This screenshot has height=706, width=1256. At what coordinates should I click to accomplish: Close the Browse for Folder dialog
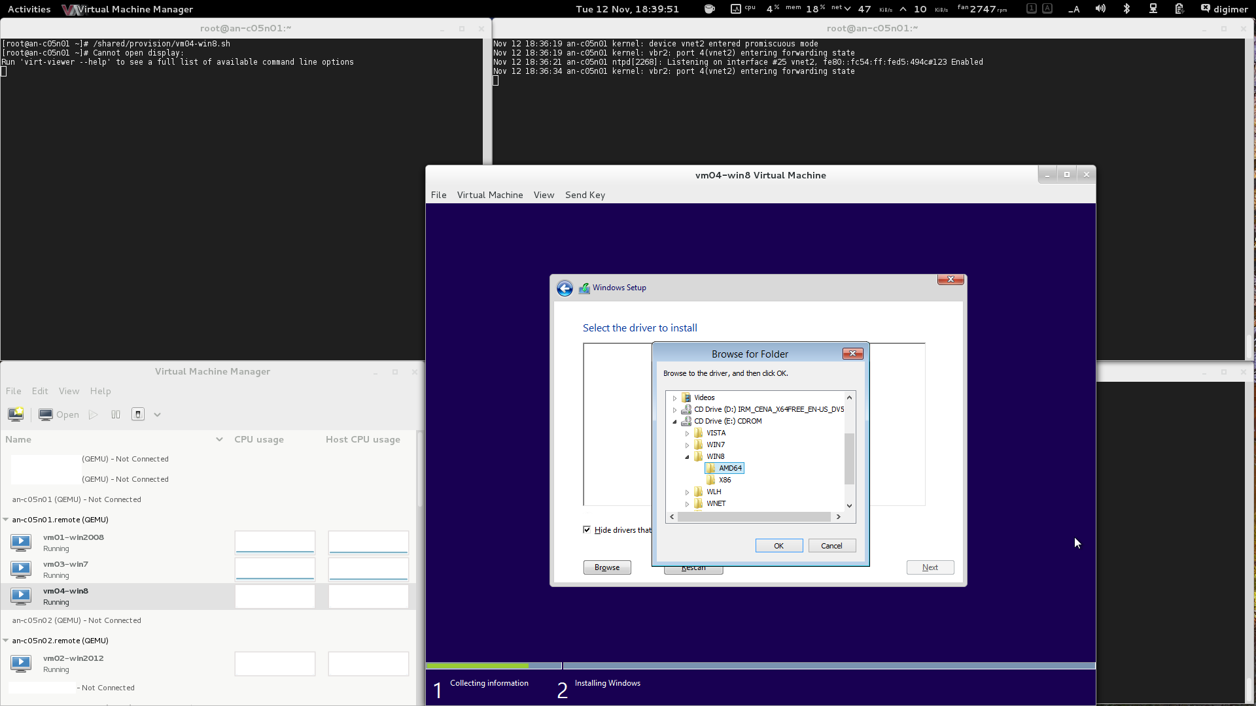coord(852,354)
